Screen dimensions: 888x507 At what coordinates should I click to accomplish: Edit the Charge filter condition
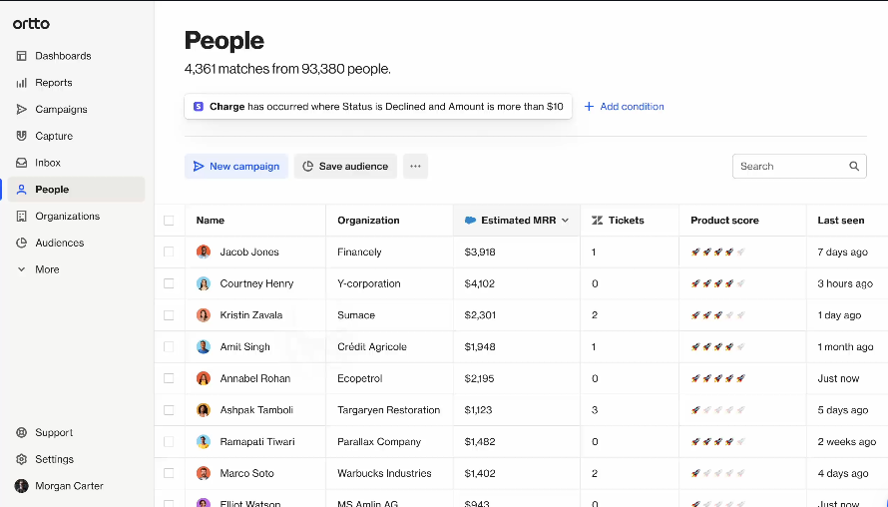378,107
